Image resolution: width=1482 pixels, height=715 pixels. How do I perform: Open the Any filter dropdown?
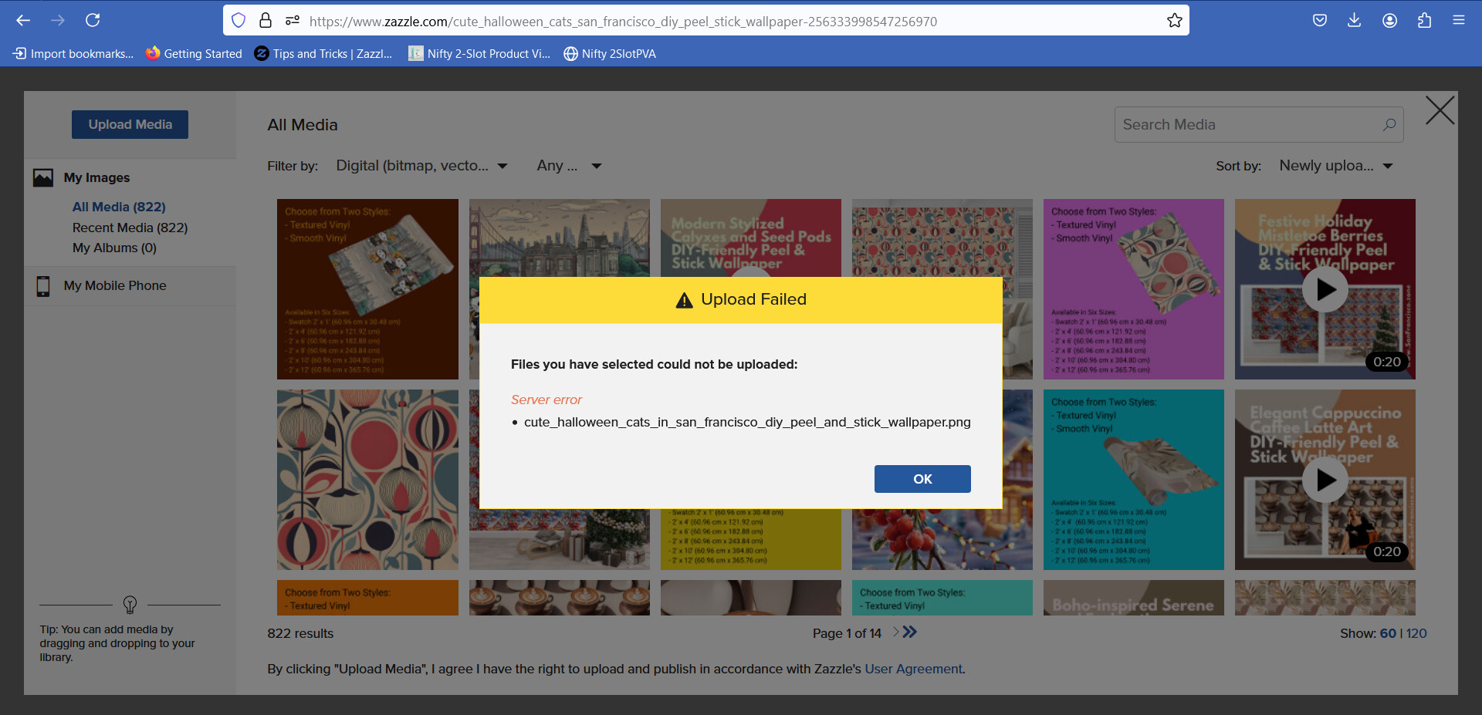(569, 166)
